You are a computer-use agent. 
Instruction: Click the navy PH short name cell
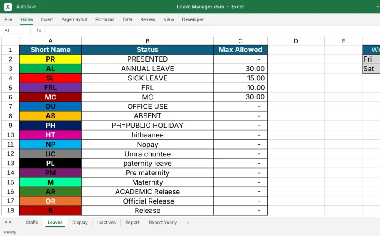point(50,125)
